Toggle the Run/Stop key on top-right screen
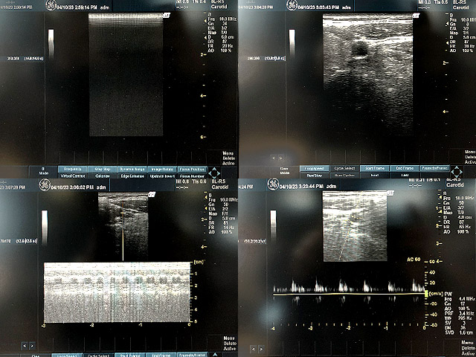The height and width of the screenshot is (357, 476). pyautogui.click(x=315, y=176)
